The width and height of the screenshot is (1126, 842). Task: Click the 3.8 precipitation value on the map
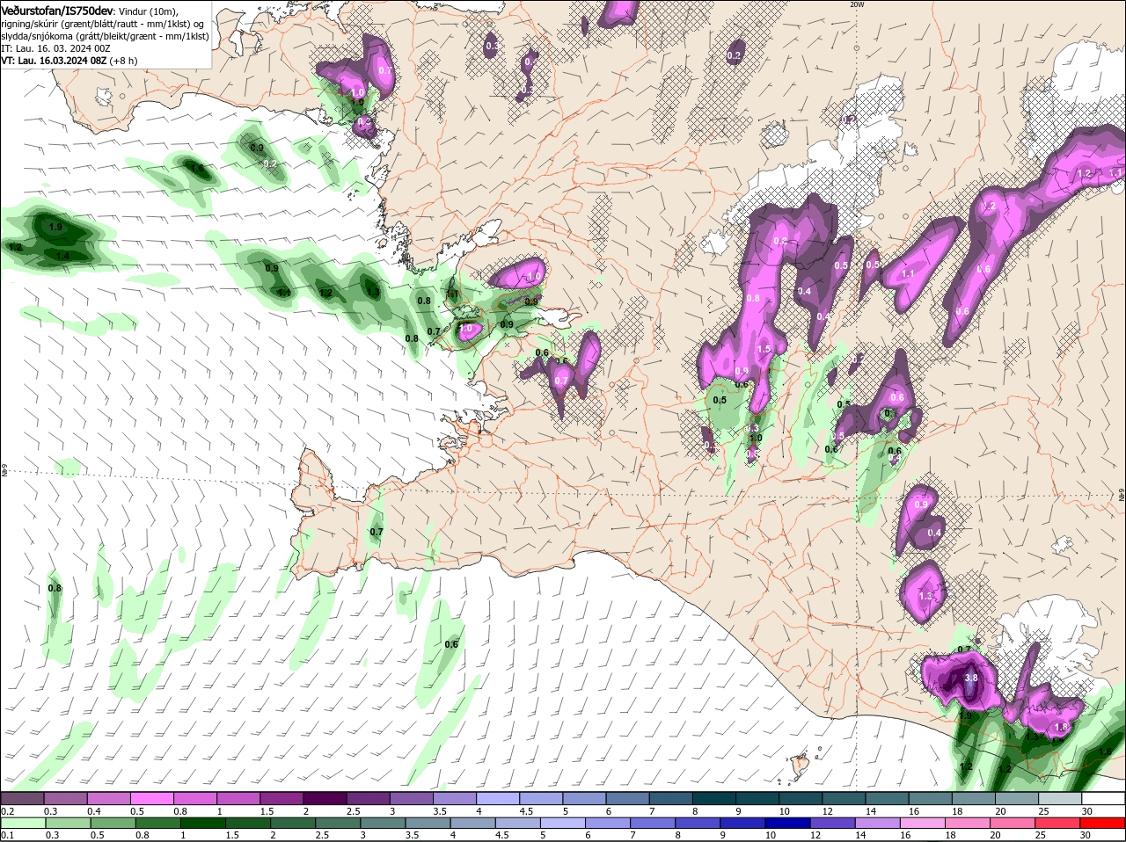971,678
